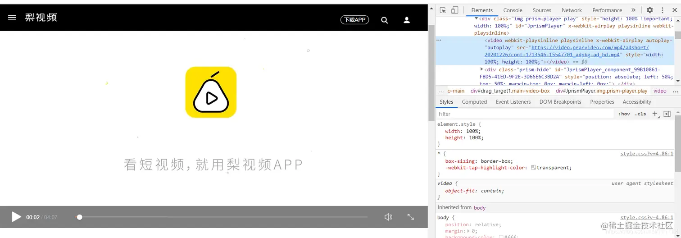Open DevTools settings gear
The height and width of the screenshot is (238, 681).
(649, 10)
